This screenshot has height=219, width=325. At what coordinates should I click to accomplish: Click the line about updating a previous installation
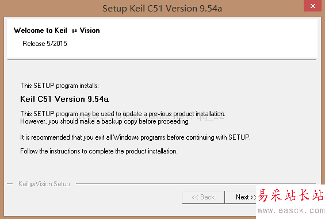coord(123,114)
